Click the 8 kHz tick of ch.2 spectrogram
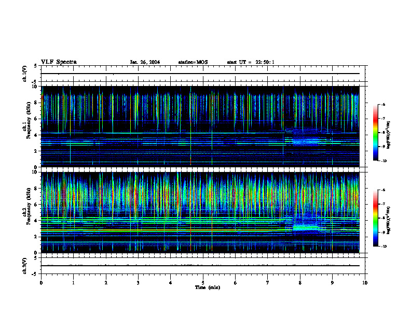Screen dimensions: 411x317 click(x=36, y=189)
